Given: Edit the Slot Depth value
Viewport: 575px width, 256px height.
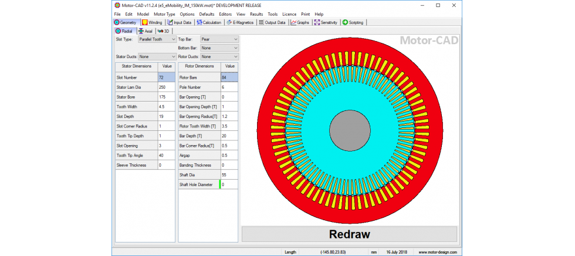Looking at the screenshot, I should [x=166, y=116].
